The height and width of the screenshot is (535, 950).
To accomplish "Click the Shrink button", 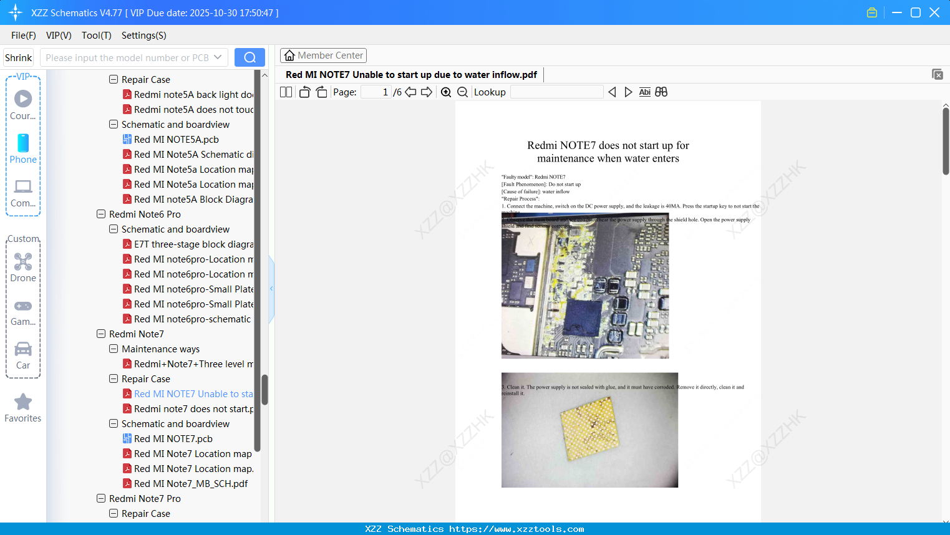I will coord(19,57).
